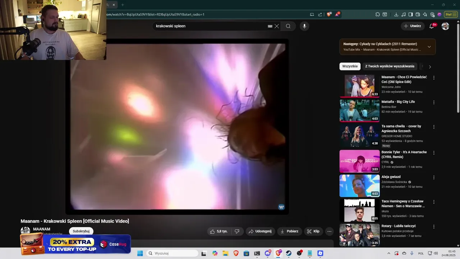Open Bonnie Tyler It's A Heartache remix
460x259 pixels.
click(404, 154)
